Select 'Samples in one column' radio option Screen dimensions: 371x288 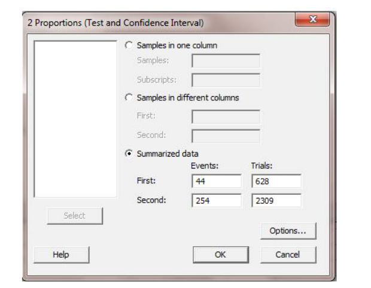[x=128, y=45]
